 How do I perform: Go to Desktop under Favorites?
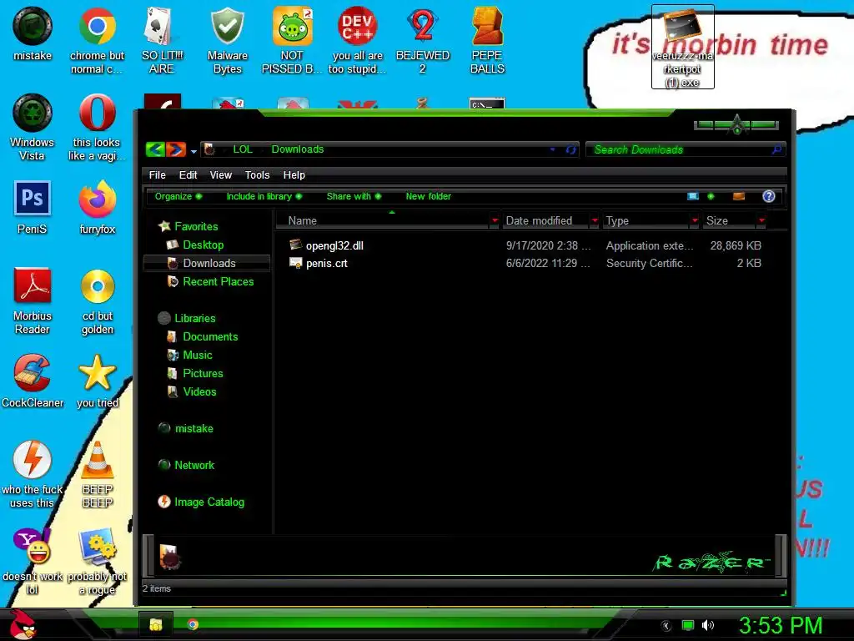203,245
